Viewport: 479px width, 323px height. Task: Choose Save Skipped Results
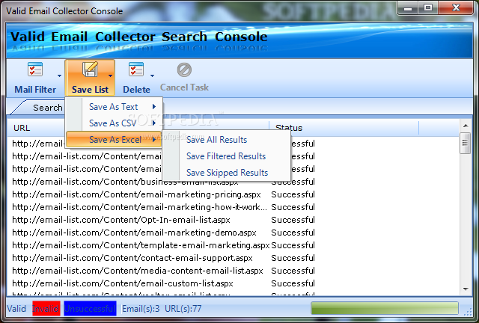[227, 173]
